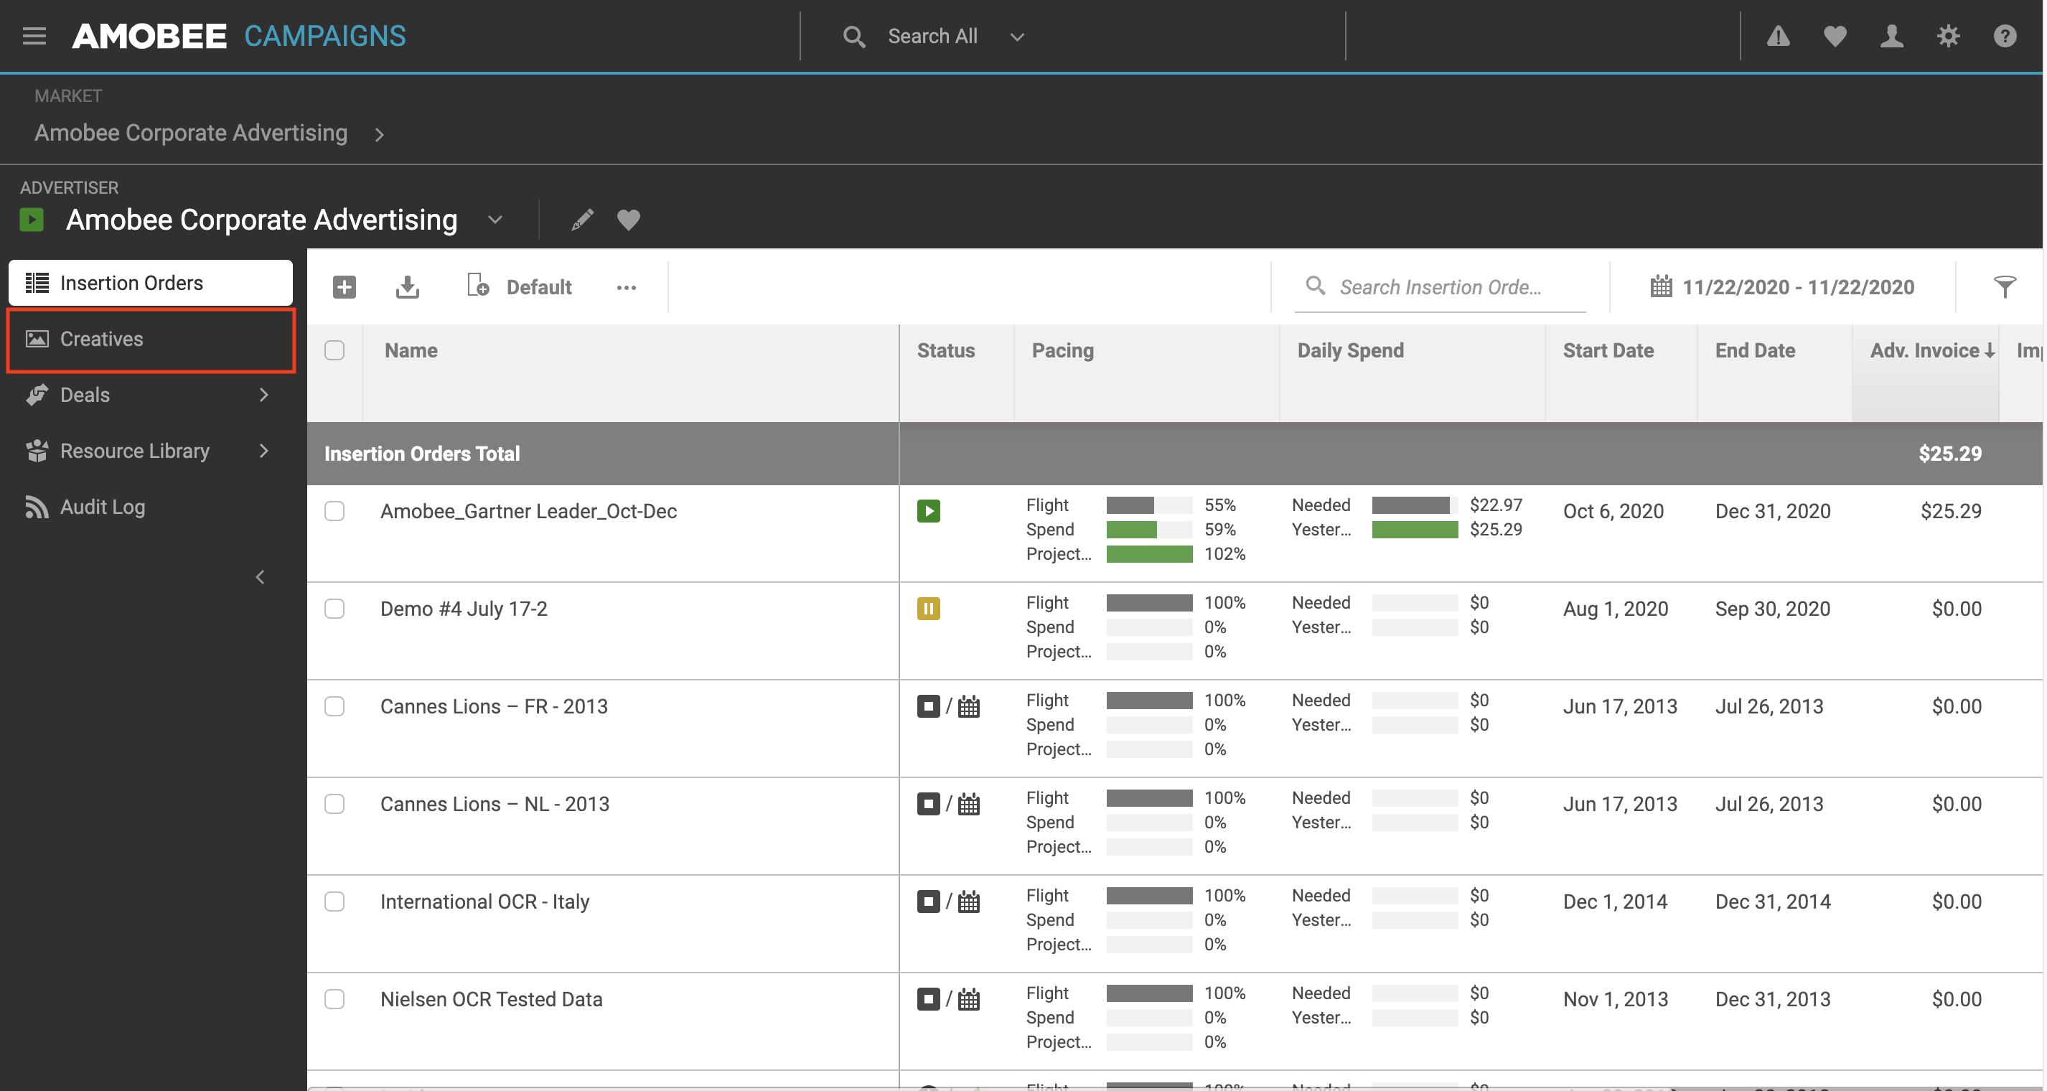This screenshot has width=2047, height=1091.
Task: Check the Cannes Lions – FR - 2013 row
Action: (x=334, y=706)
